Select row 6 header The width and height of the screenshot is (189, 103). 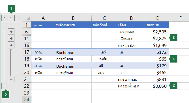(27, 32)
